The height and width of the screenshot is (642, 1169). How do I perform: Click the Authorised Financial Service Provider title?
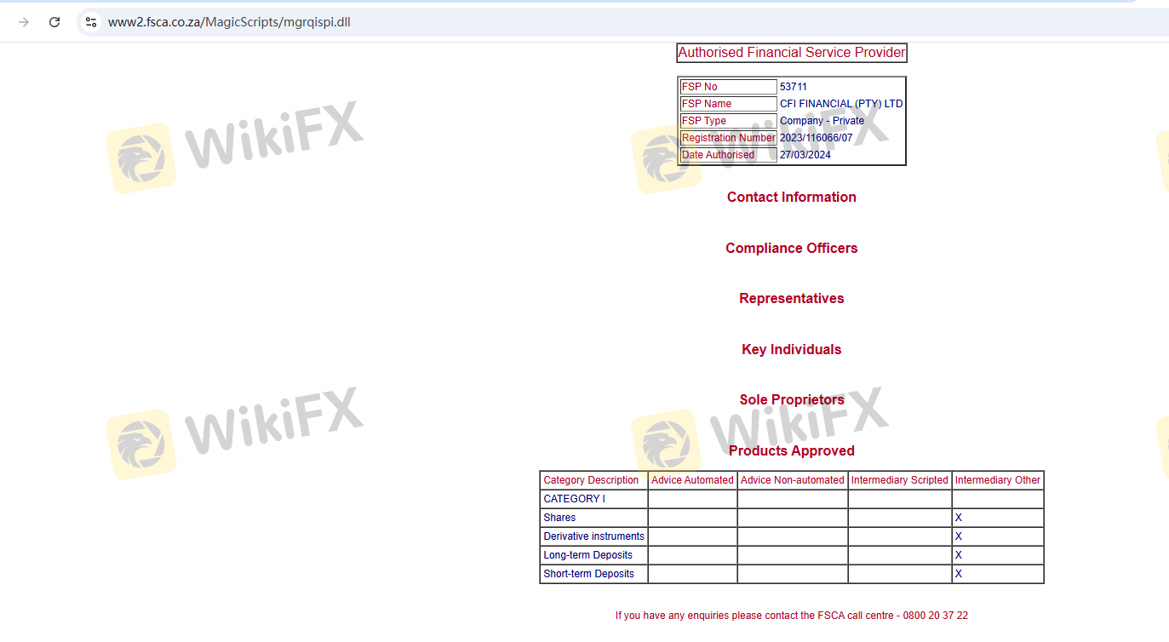coord(791,53)
